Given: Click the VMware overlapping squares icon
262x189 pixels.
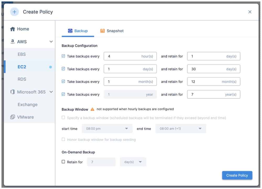Looking at the screenshot, I should (12, 117).
